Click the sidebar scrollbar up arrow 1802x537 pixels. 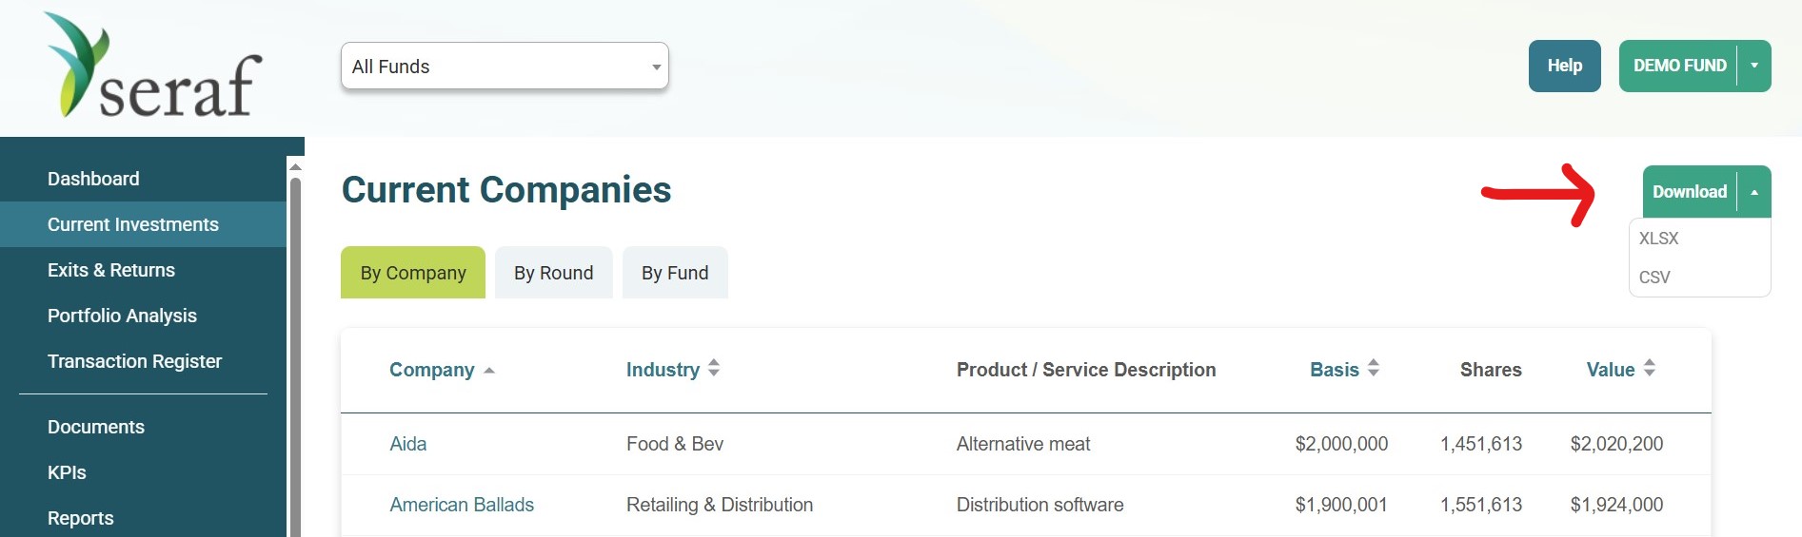tap(295, 167)
